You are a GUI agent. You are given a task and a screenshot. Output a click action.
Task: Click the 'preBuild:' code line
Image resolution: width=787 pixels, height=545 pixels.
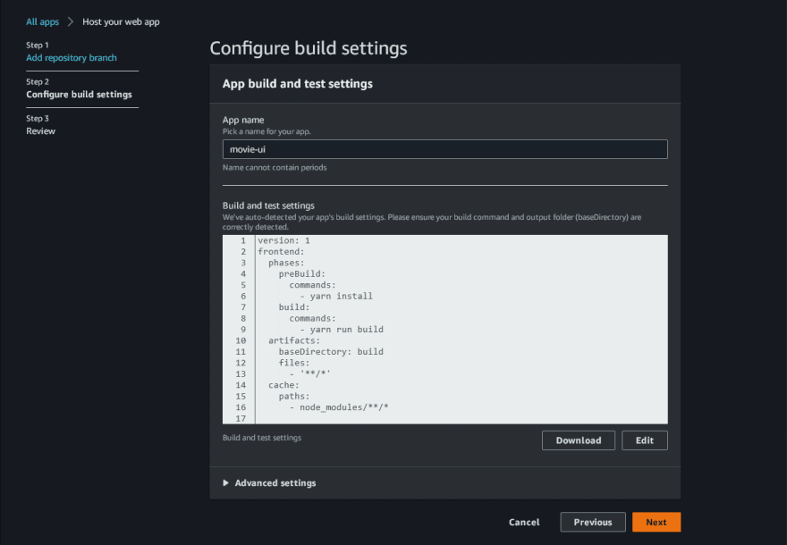tap(302, 273)
